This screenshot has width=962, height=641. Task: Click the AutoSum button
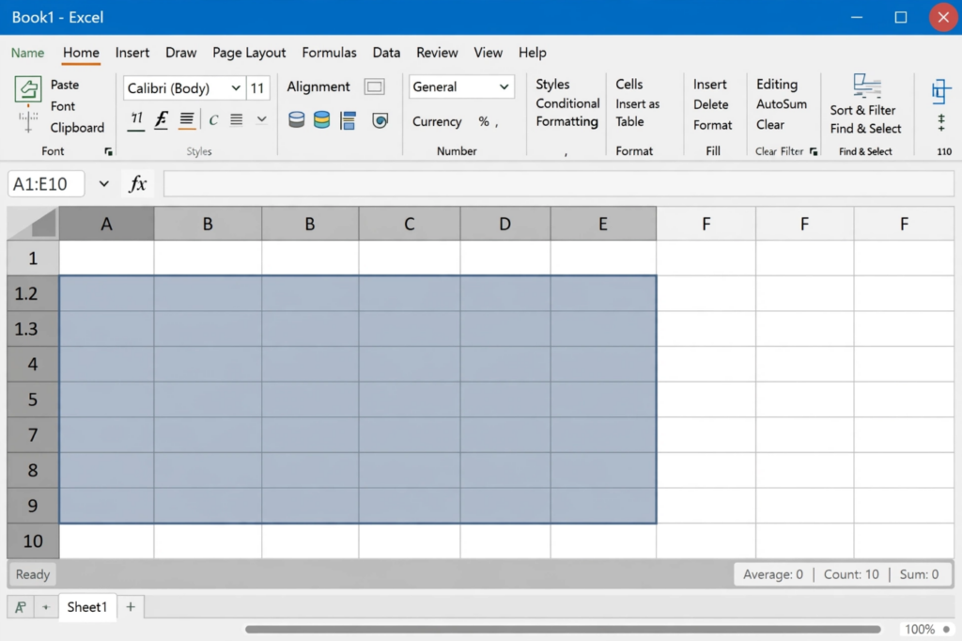[781, 103]
